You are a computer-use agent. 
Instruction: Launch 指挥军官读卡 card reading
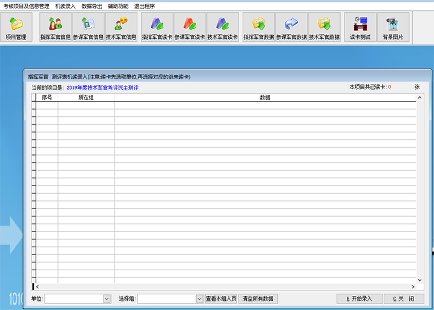[157, 28]
